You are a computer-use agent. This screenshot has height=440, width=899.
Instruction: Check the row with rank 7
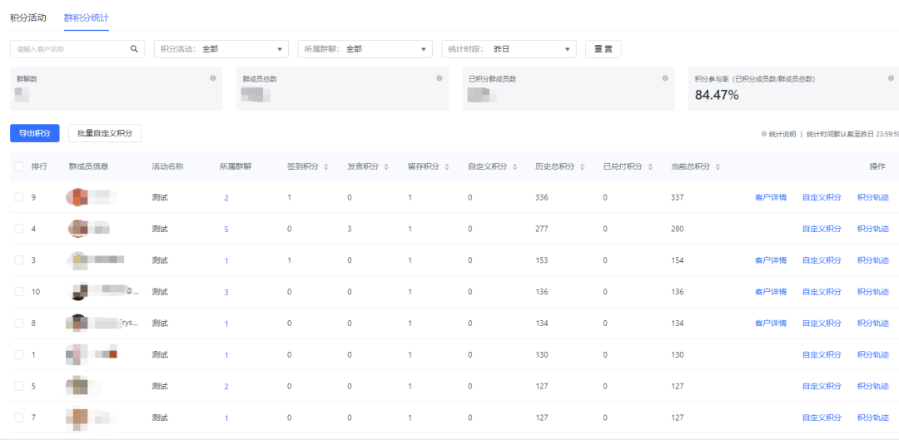[19, 418]
